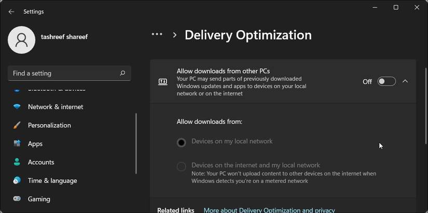Toggle Allow downloads from other PCs switch
This screenshot has height=213, width=428.
click(386, 81)
